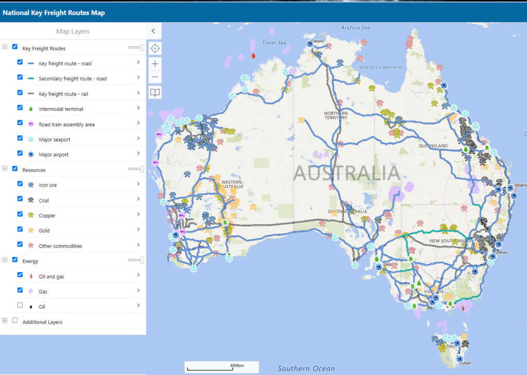Adjust the Energy group transparency slider
The width and height of the screenshot is (527, 375).
(x=136, y=260)
